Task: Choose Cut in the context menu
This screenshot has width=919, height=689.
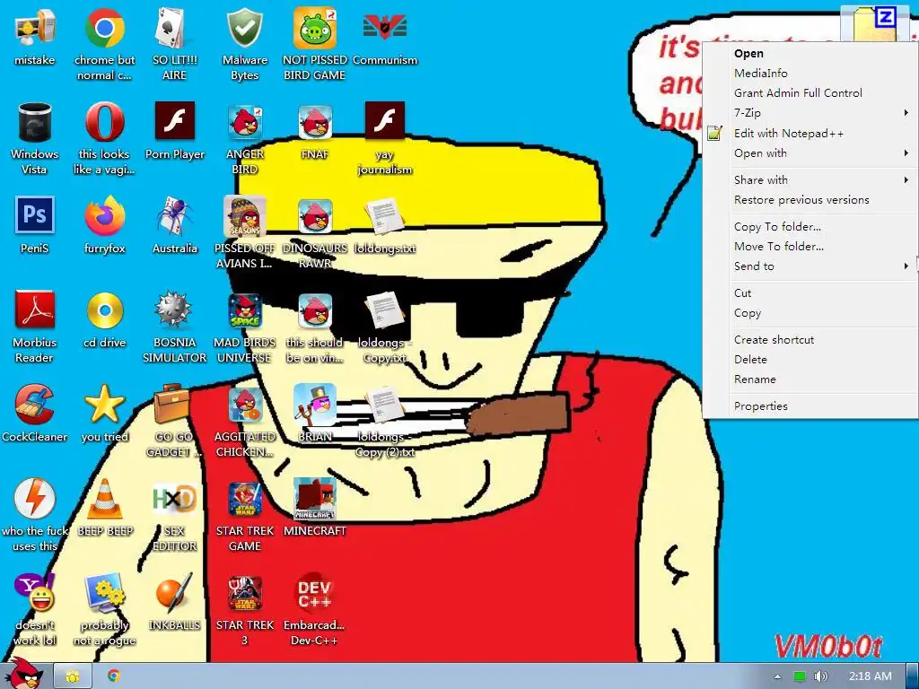Action: tap(810, 293)
